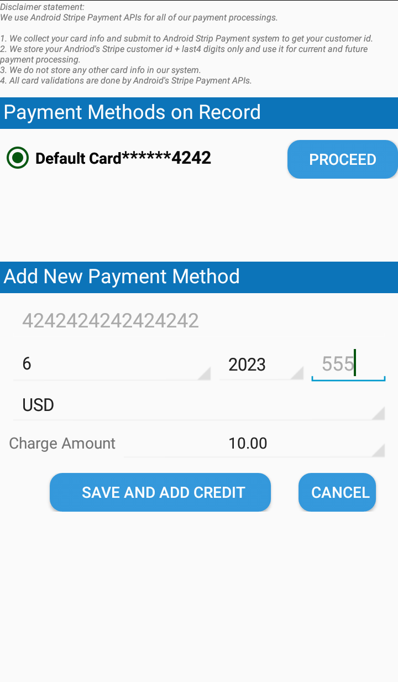Click the CVC field containing 555
This screenshot has width=398, height=682.
tap(347, 365)
